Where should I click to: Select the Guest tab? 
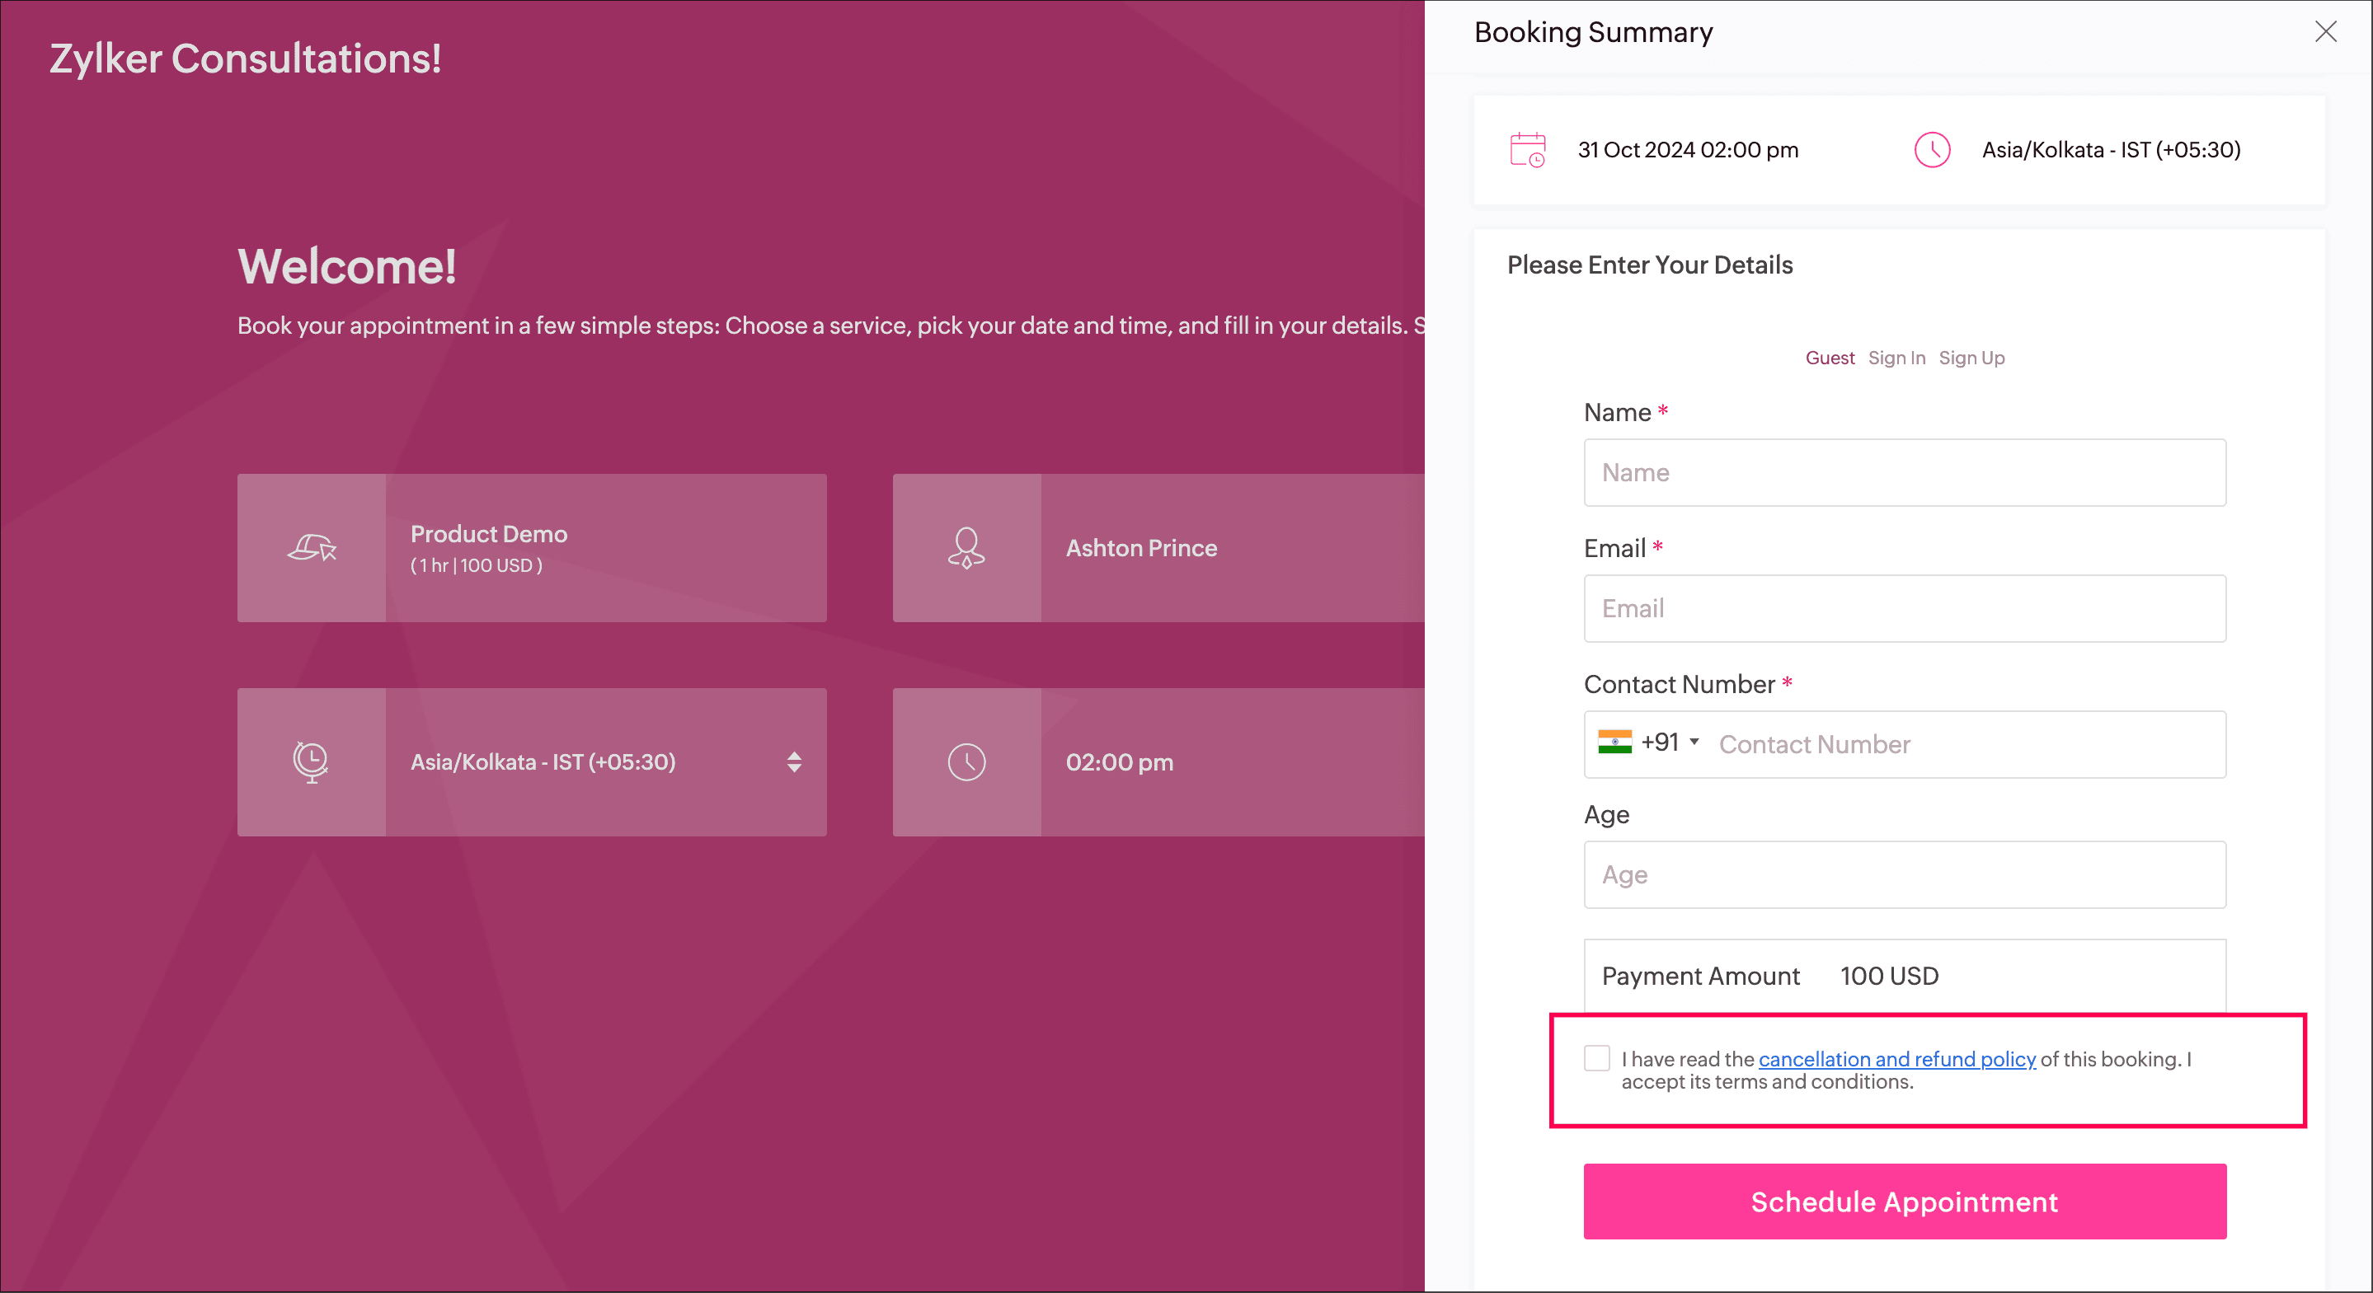coord(1830,358)
